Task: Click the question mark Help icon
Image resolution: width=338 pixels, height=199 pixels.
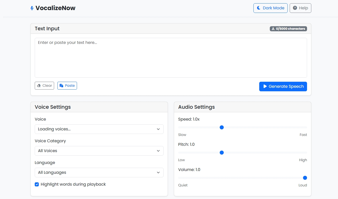Action: (x=295, y=8)
